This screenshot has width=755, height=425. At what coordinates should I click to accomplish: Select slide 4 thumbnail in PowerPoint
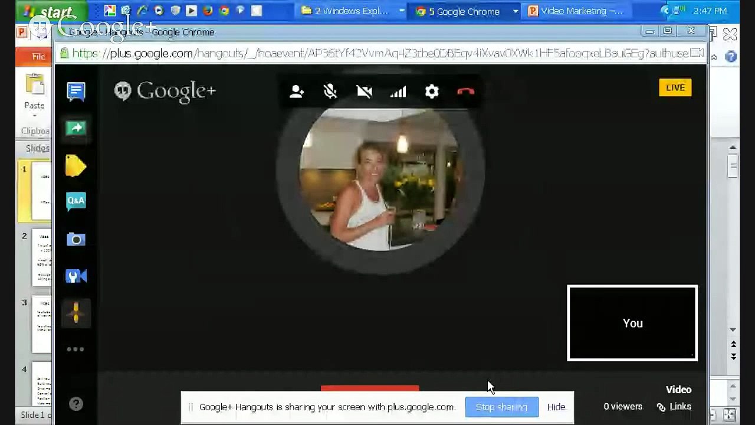(x=41, y=385)
